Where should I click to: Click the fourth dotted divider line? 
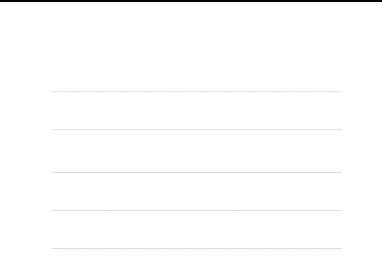pos(196,210)
